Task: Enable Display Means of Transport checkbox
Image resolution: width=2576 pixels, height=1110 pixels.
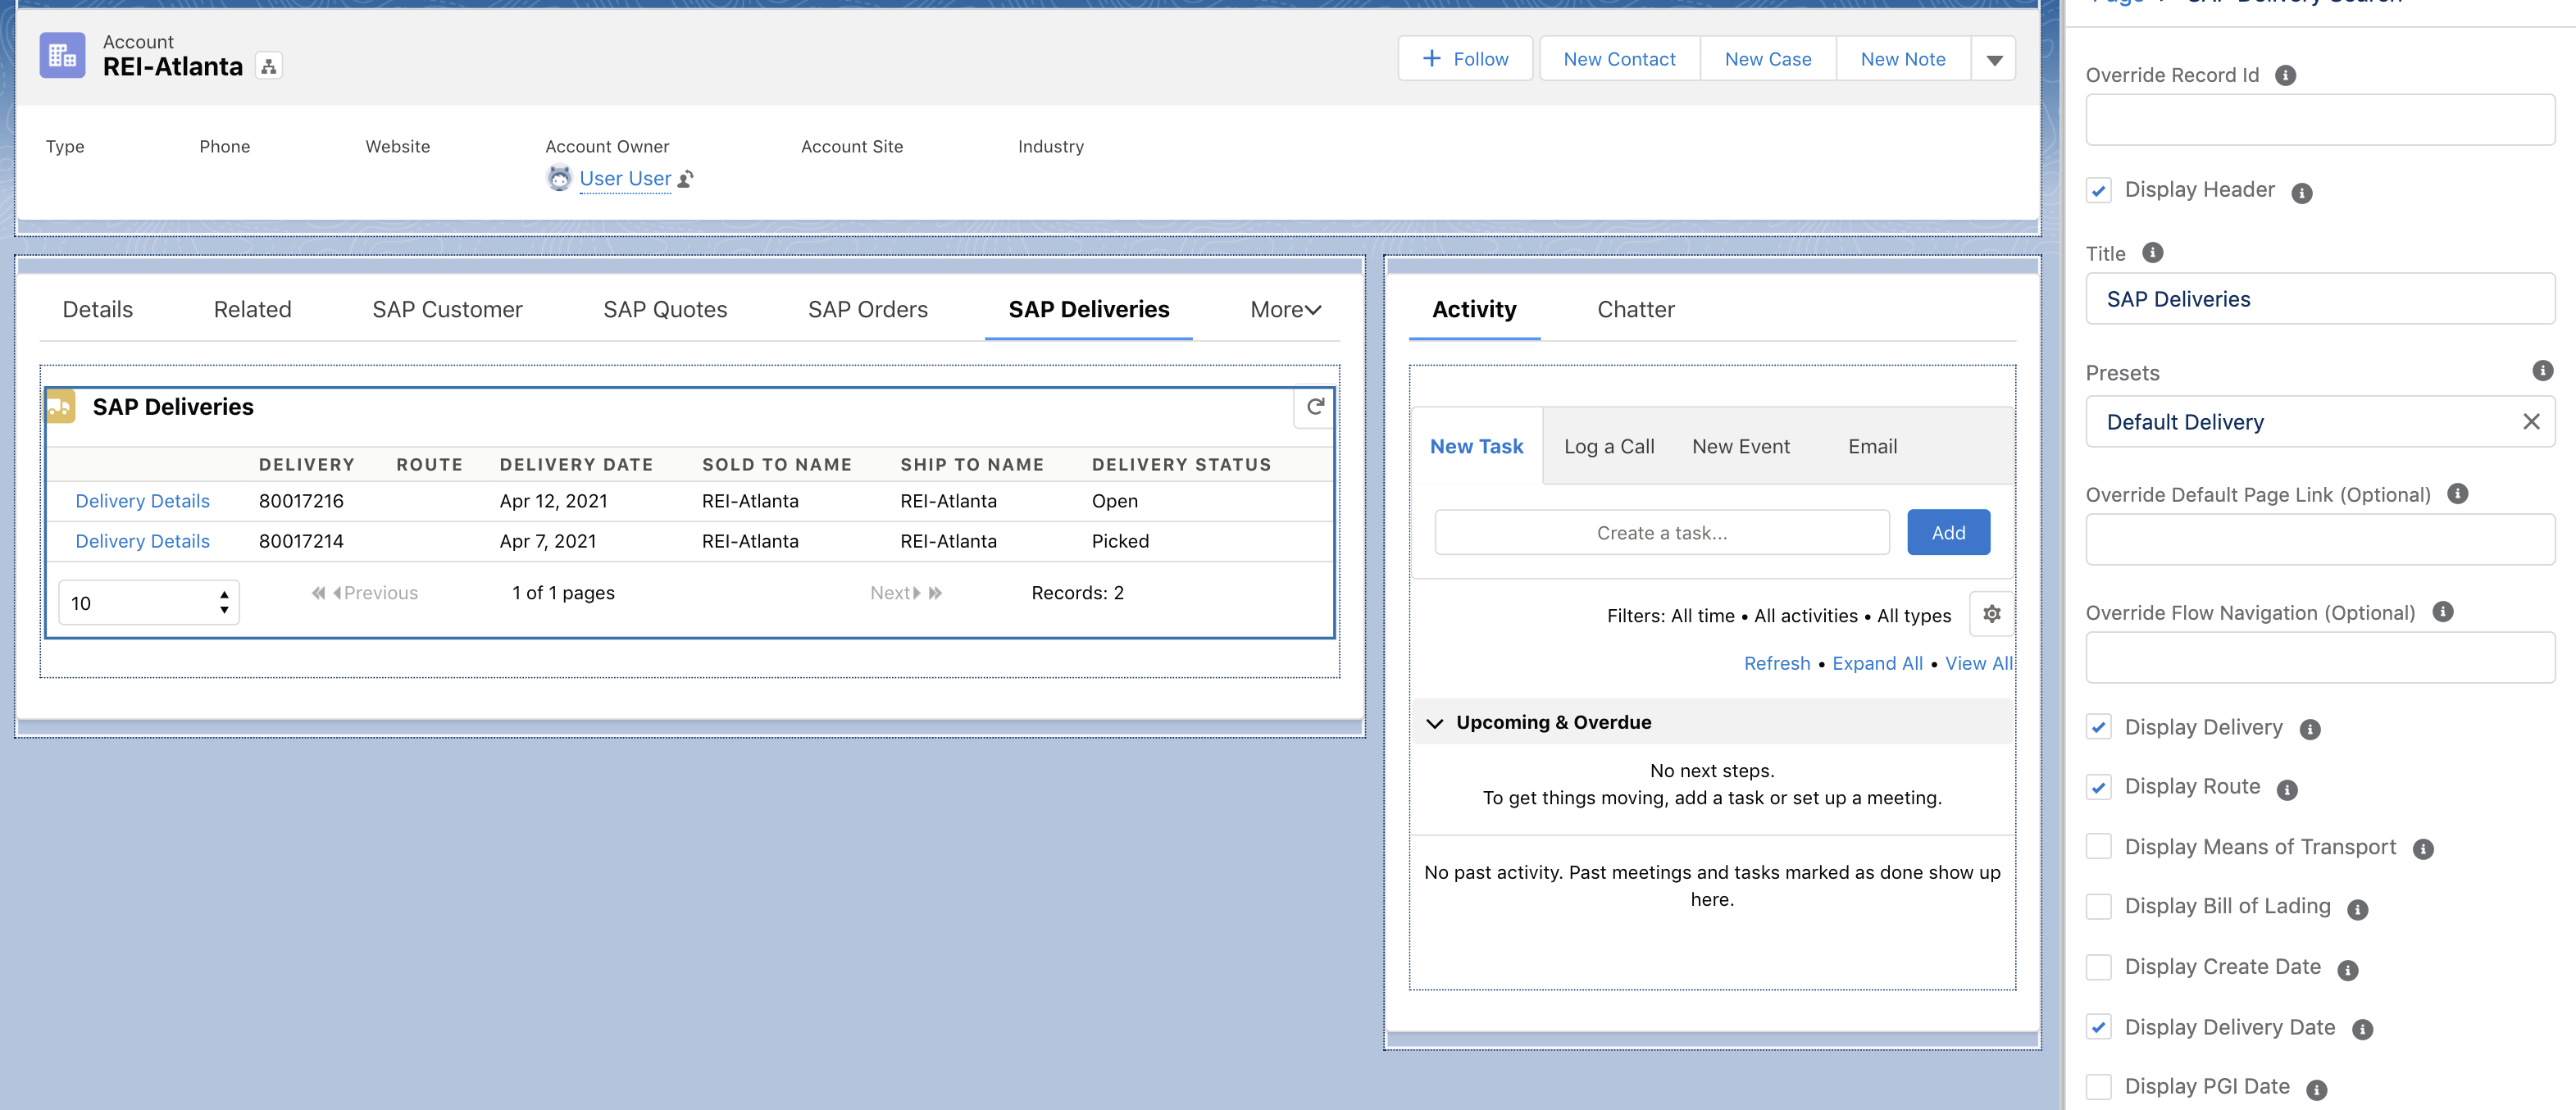Action: (2099, 846)
